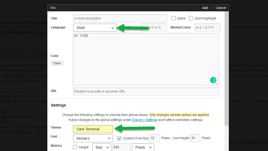Click the green Grammarly icon in code area

pyautogui.click(x=213, y=80)
